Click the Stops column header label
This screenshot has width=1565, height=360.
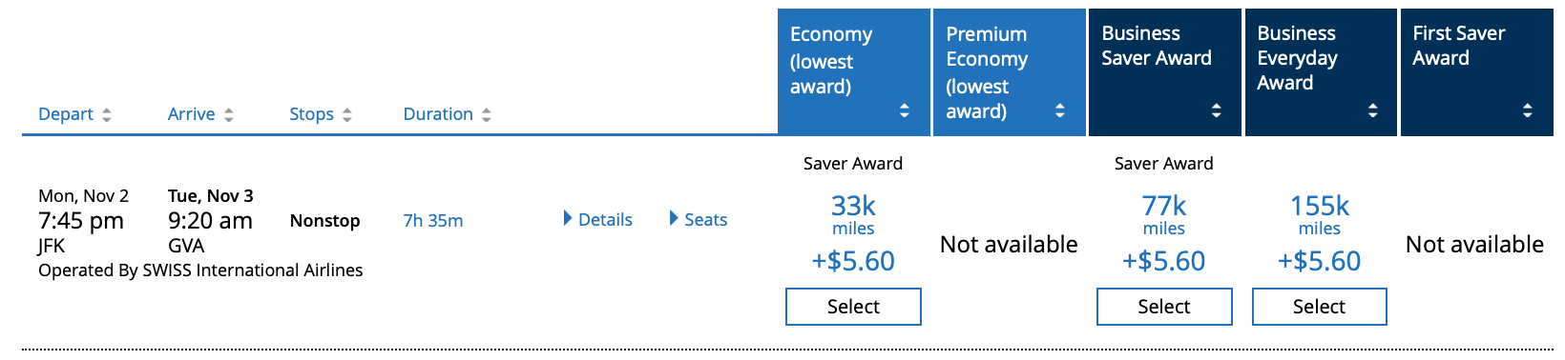click(312, 114)
